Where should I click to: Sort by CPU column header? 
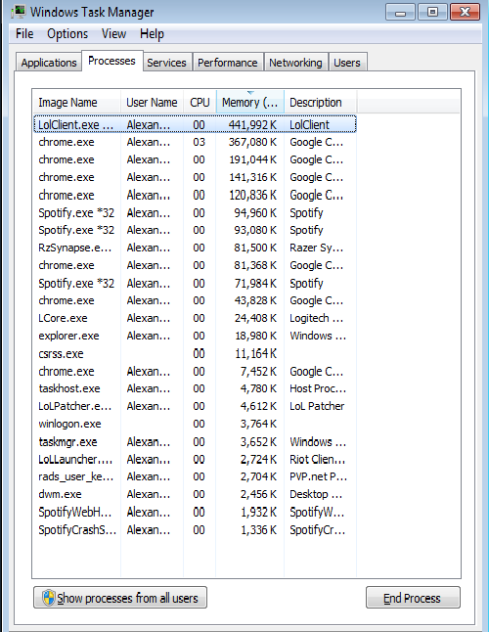click(x=200, y=103)
